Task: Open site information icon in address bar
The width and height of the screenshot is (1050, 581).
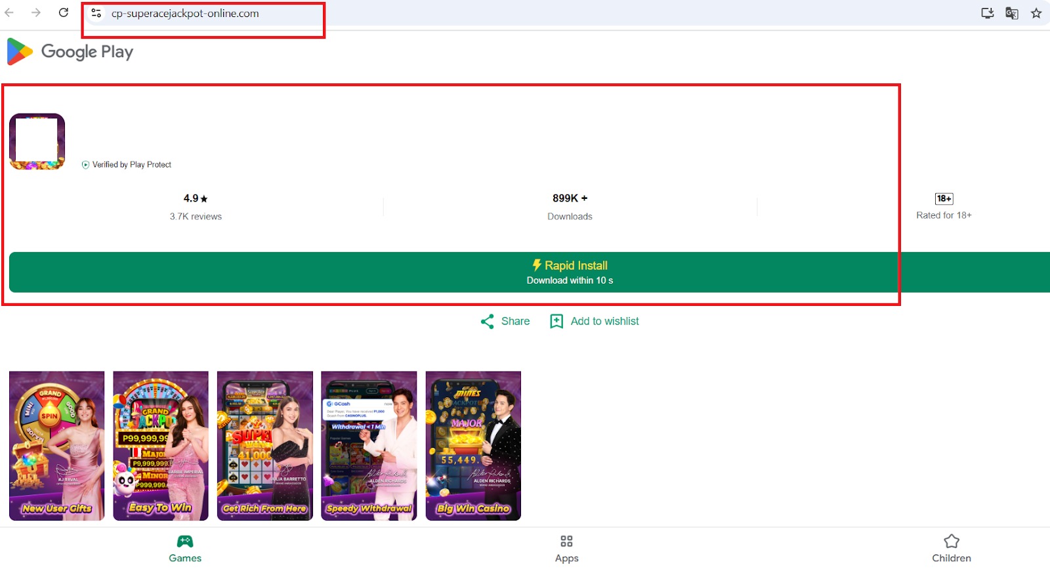Action: tap(96, 13)
